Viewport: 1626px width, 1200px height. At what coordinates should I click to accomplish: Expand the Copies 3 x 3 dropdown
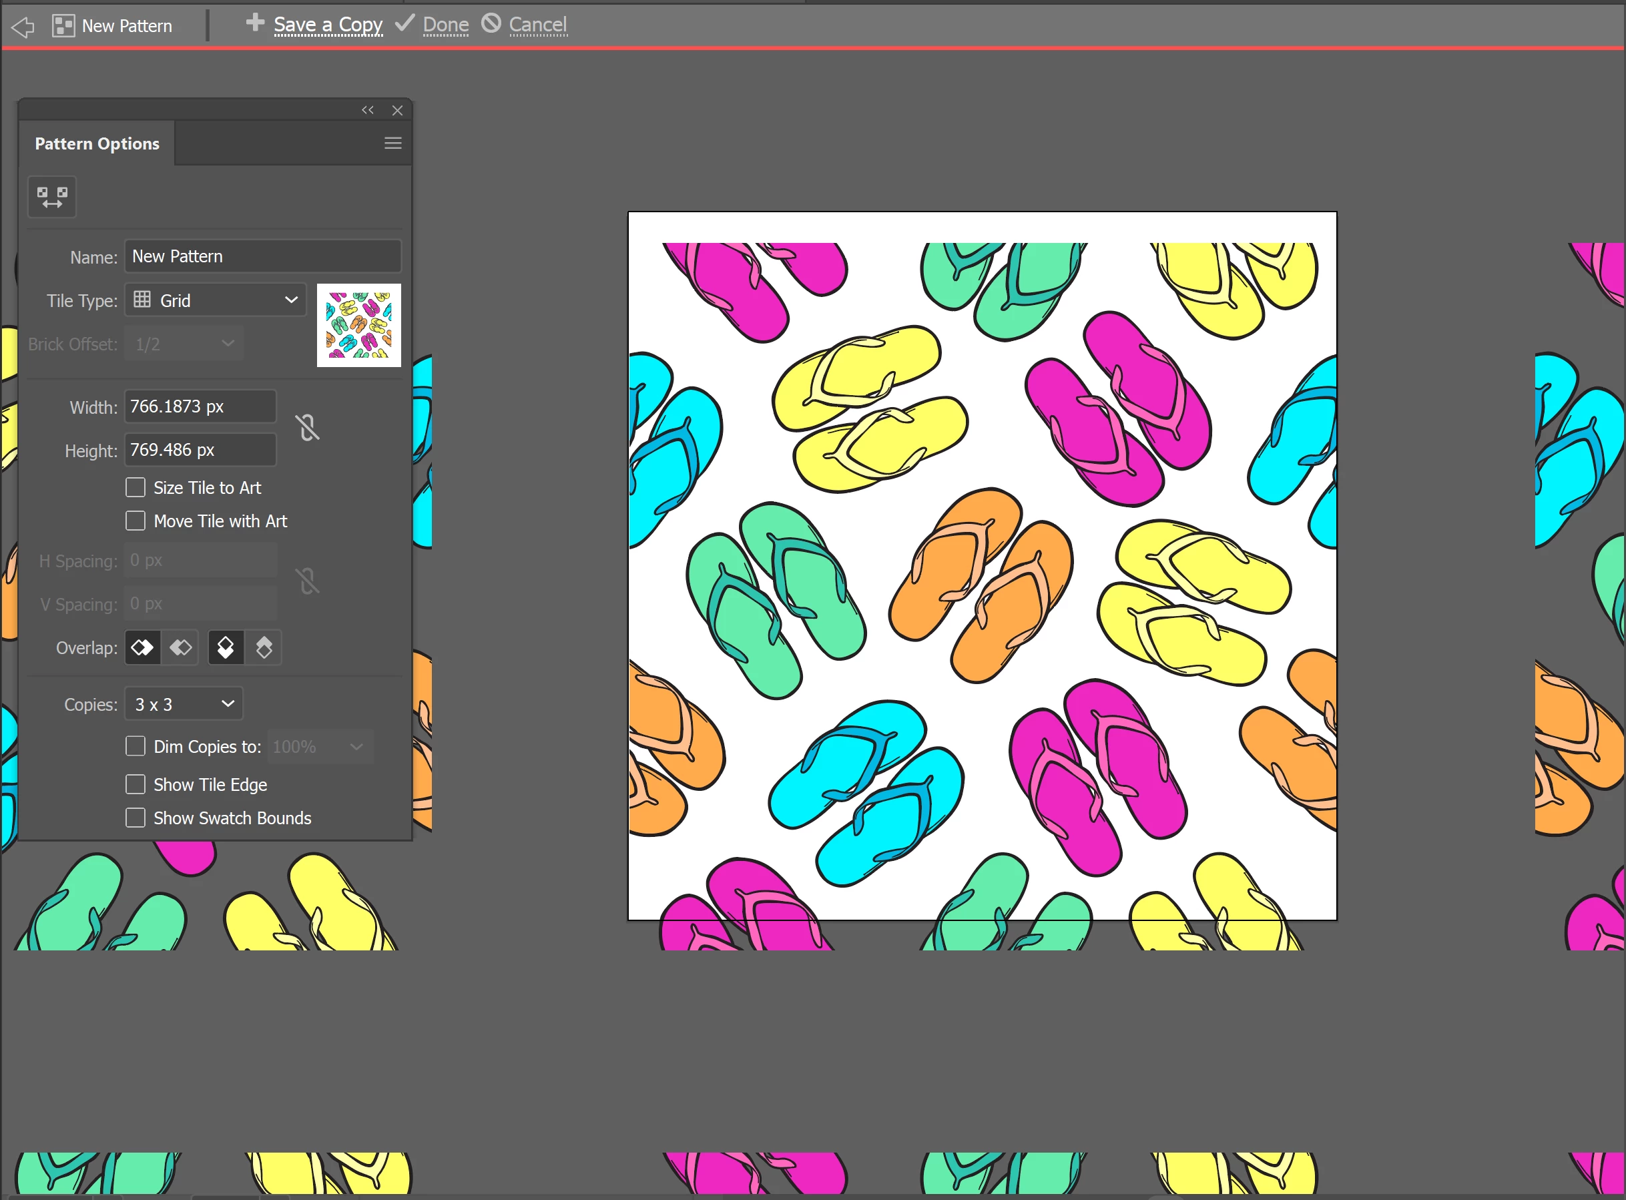click(x=184, y=704)
